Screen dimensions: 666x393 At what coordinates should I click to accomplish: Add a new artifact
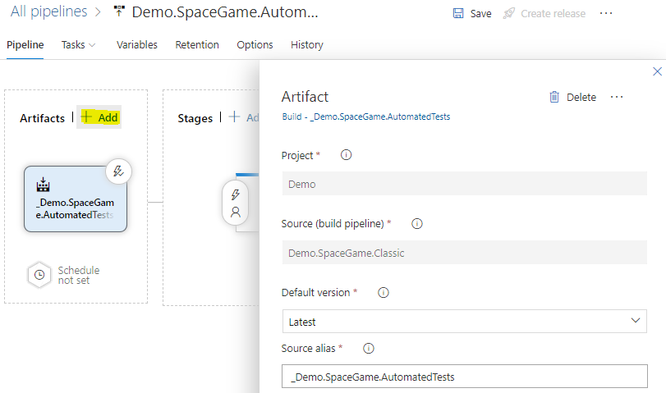pyautogui.click(x=100, y=117)
